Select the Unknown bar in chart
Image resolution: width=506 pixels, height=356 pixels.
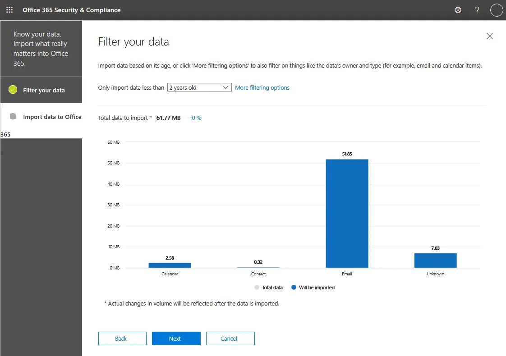point(435,260)
